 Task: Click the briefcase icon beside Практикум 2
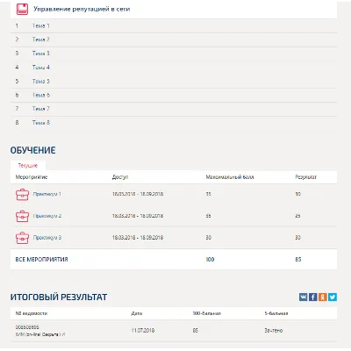point(22,216)
